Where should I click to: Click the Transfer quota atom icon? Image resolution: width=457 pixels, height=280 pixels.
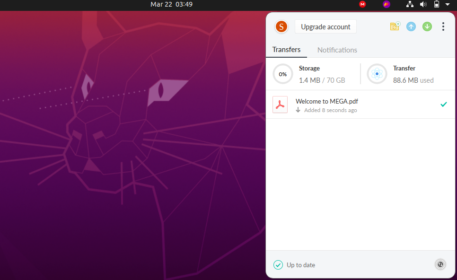coord(377,74)
